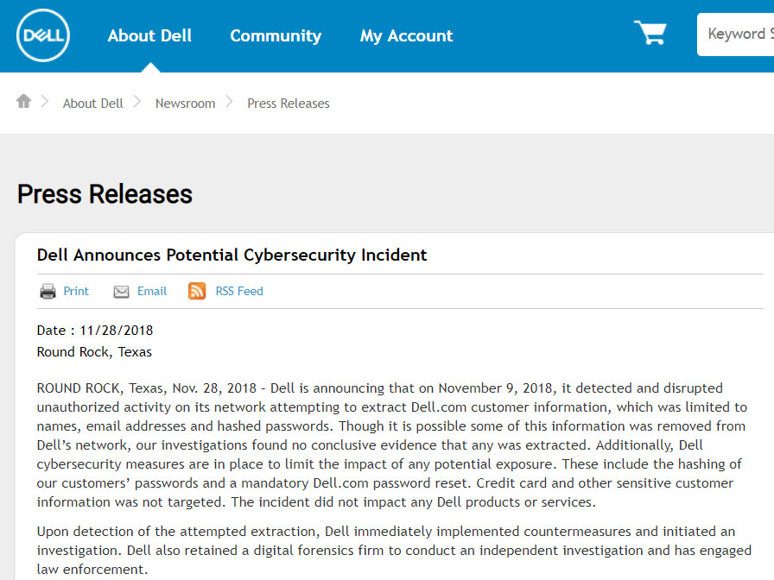The height and width of the screenshot is (580, 774).
Task: Click the RSS Feed link
Action: point(239,291)
